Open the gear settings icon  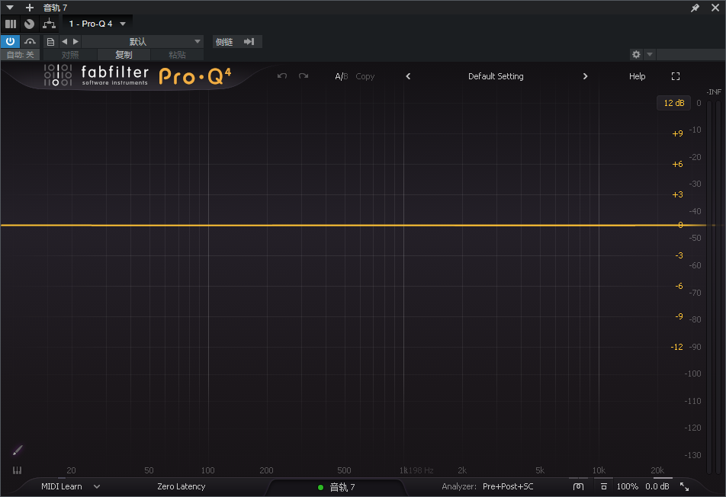(636, 55)
